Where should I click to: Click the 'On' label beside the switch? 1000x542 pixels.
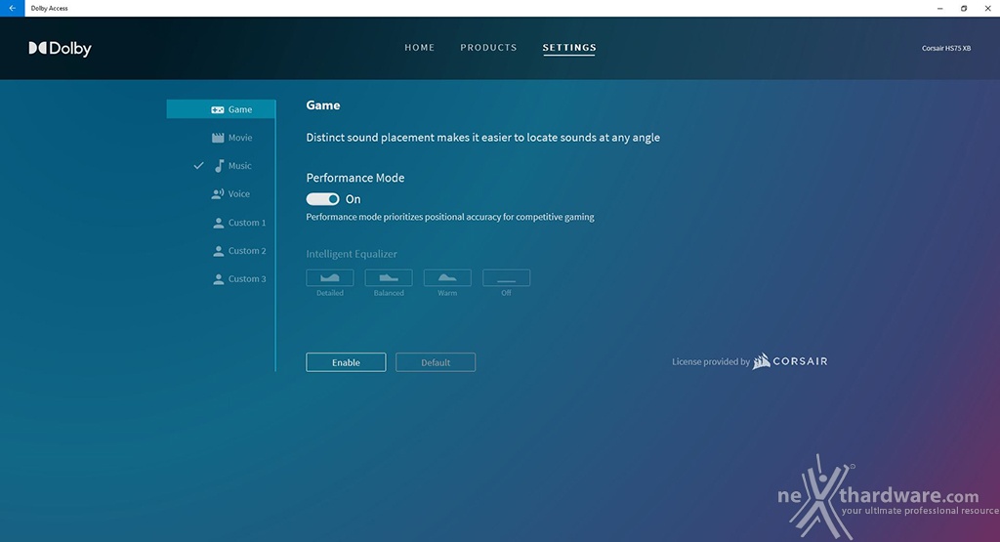(x=353, y=199)
